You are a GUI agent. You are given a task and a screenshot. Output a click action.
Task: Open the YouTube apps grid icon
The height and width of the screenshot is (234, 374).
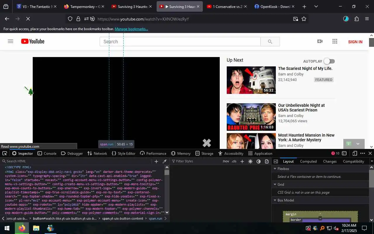pos(335,41)
